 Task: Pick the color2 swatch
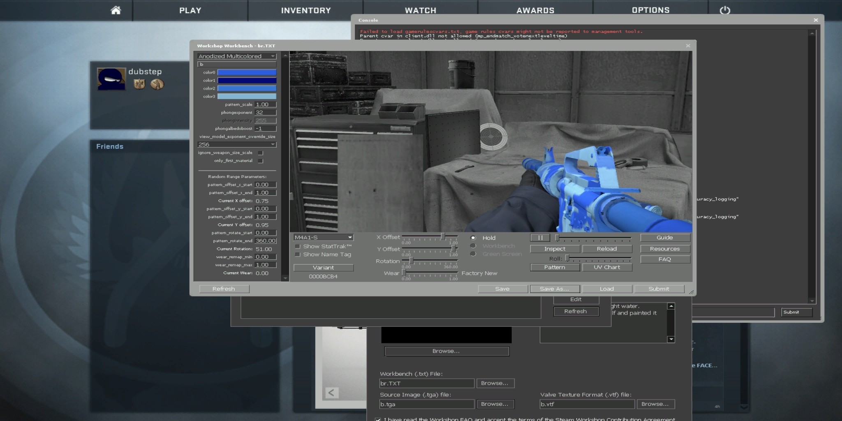[247, 88]
